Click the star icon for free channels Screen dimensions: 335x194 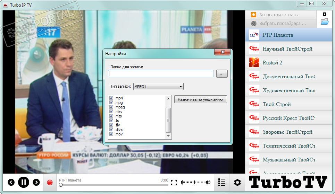(x=254, y=15)
